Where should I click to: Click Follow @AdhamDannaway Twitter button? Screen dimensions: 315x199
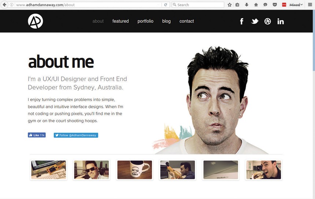[76, 135]
